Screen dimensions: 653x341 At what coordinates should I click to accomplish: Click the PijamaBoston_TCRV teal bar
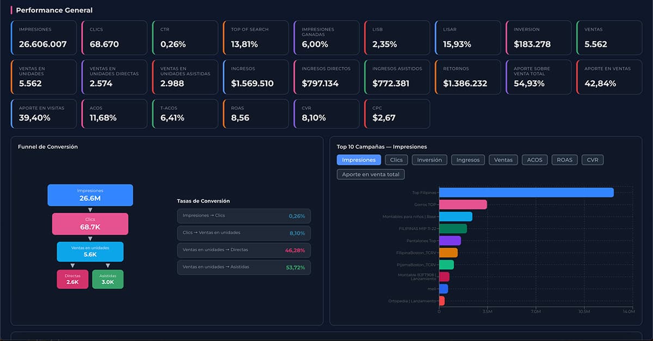(x=446, y=264)
